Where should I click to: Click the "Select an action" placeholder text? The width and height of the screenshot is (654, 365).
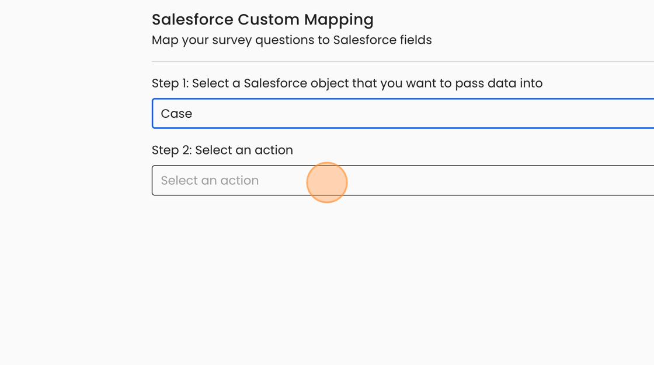(210, 181)
